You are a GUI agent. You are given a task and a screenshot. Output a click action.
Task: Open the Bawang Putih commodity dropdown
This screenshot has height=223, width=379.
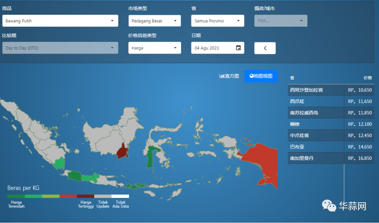tap(60, 21)
